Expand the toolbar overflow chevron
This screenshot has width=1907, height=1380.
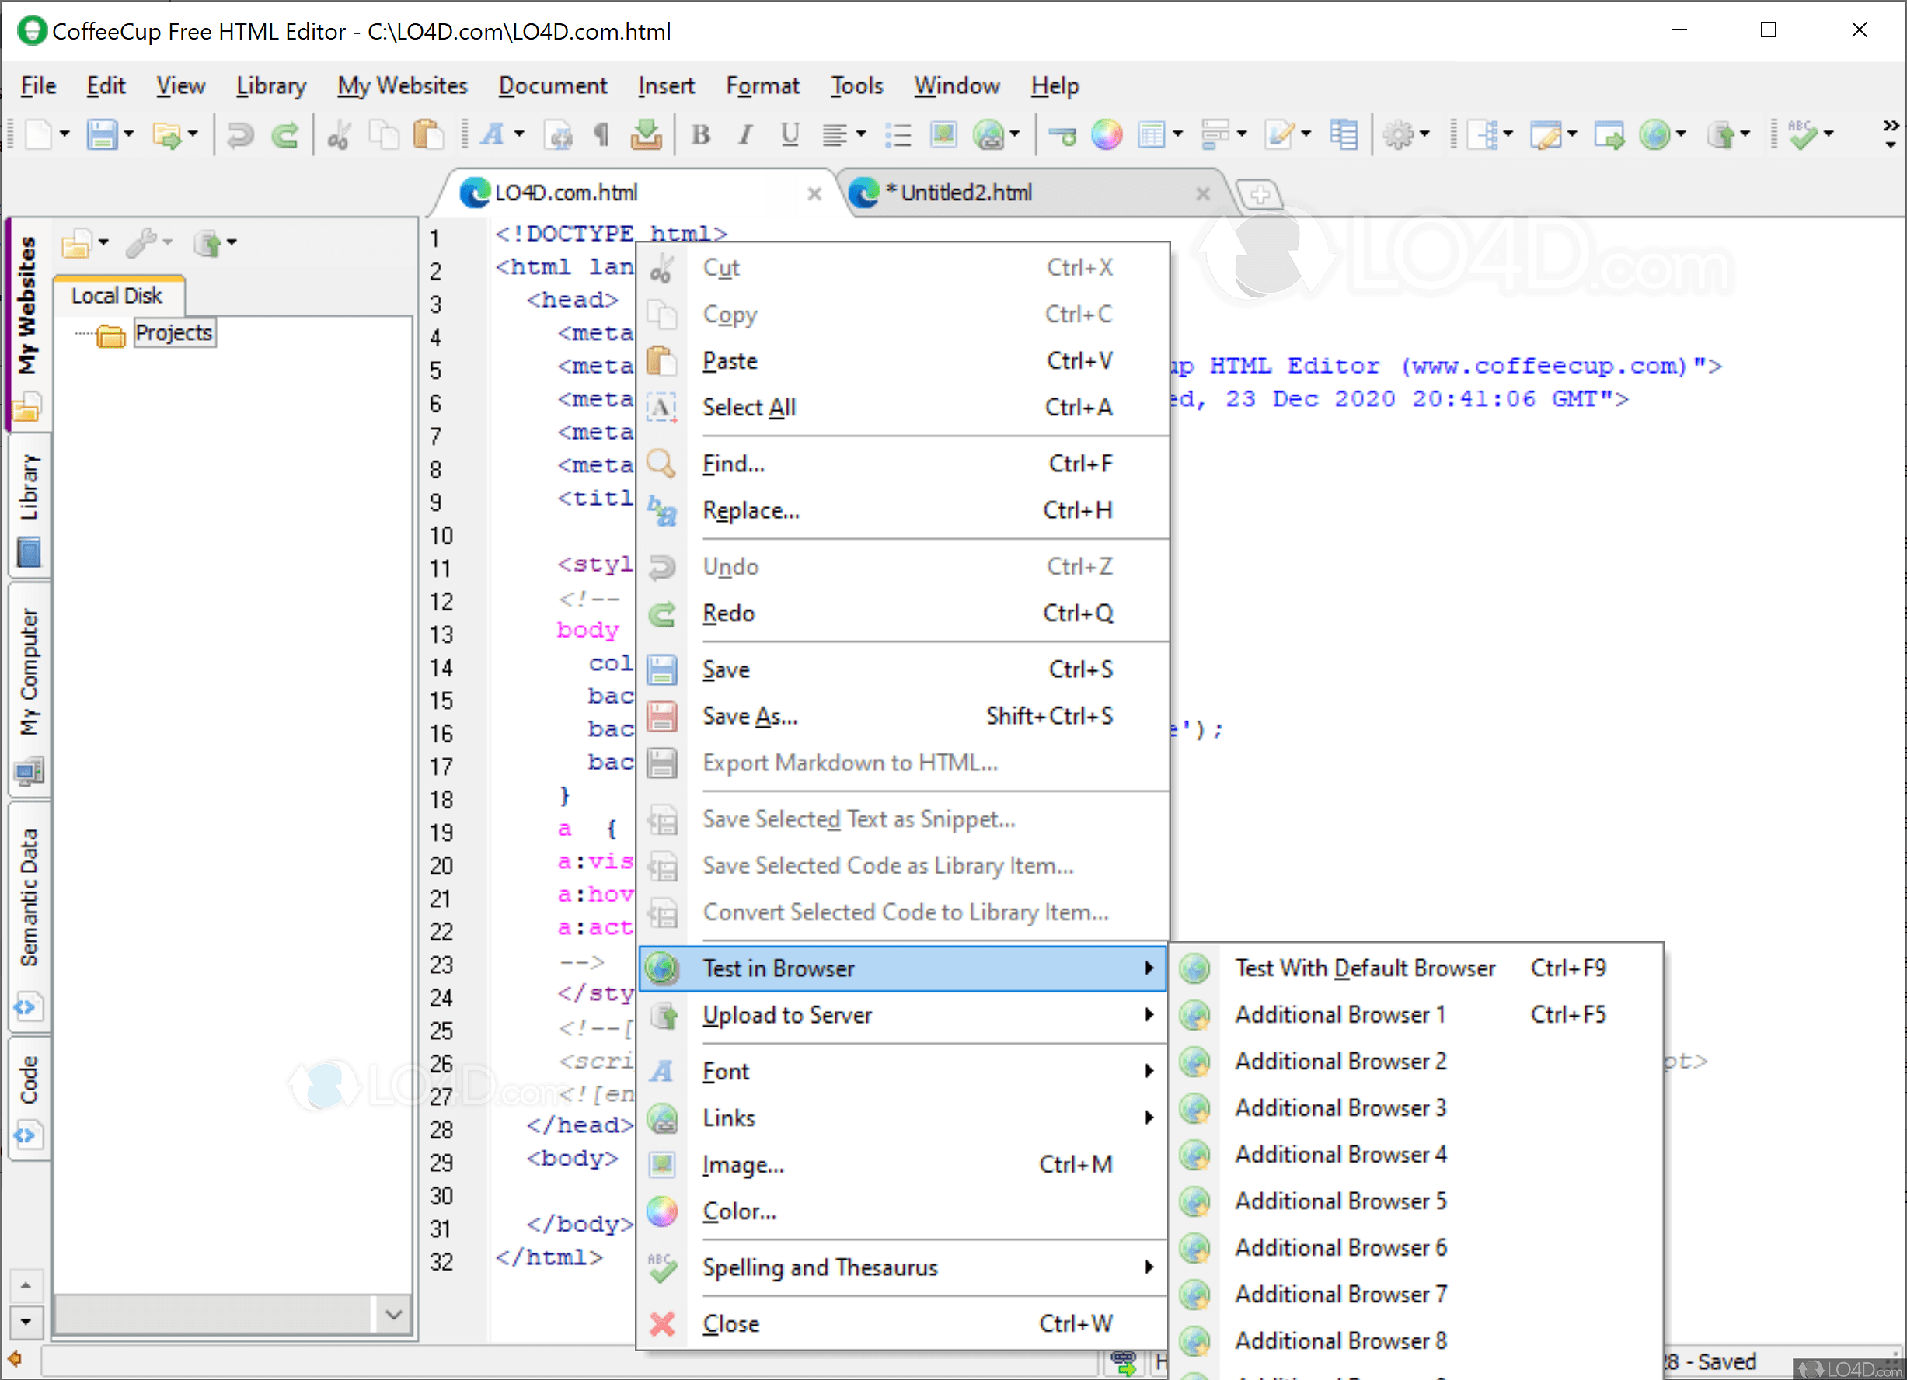click(x=1890, y=133)
